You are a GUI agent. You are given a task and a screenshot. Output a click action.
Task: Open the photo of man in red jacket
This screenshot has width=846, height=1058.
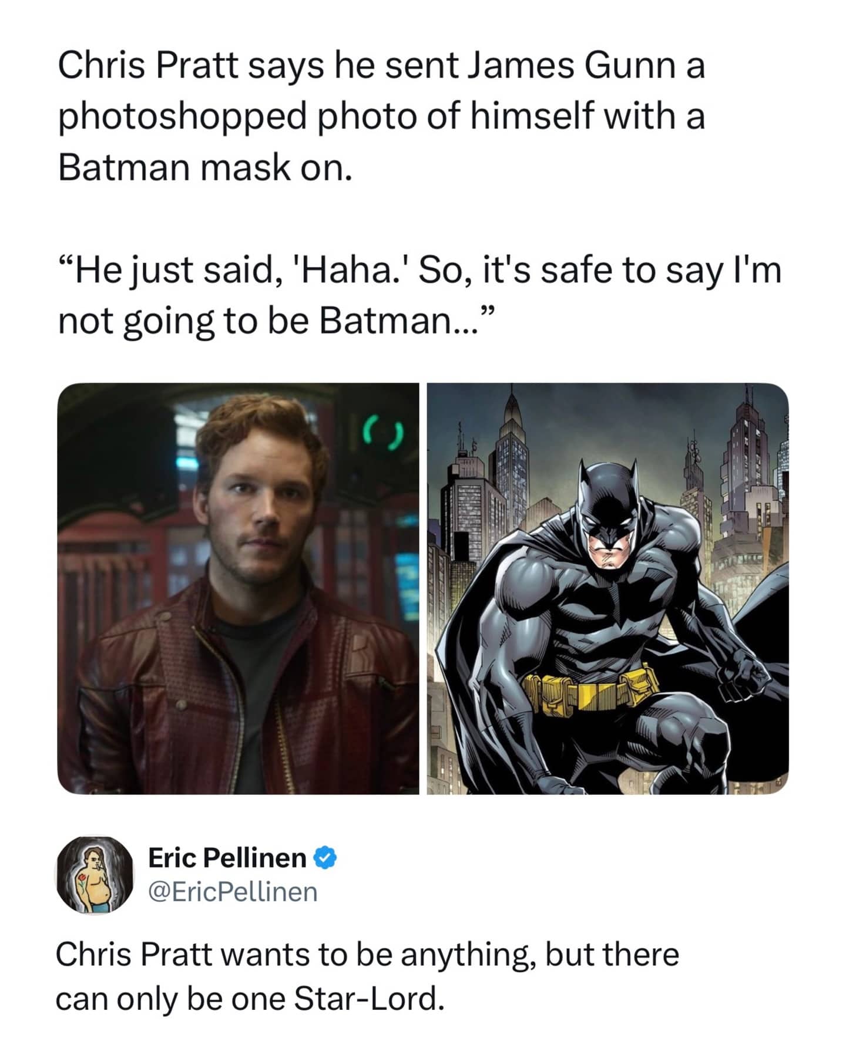tap(238, 588)
